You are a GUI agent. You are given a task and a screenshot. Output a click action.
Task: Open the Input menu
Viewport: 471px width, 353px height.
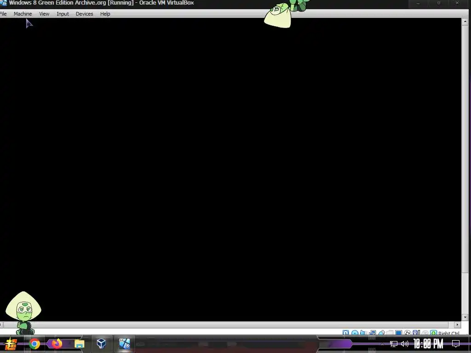tap(63, 14)
